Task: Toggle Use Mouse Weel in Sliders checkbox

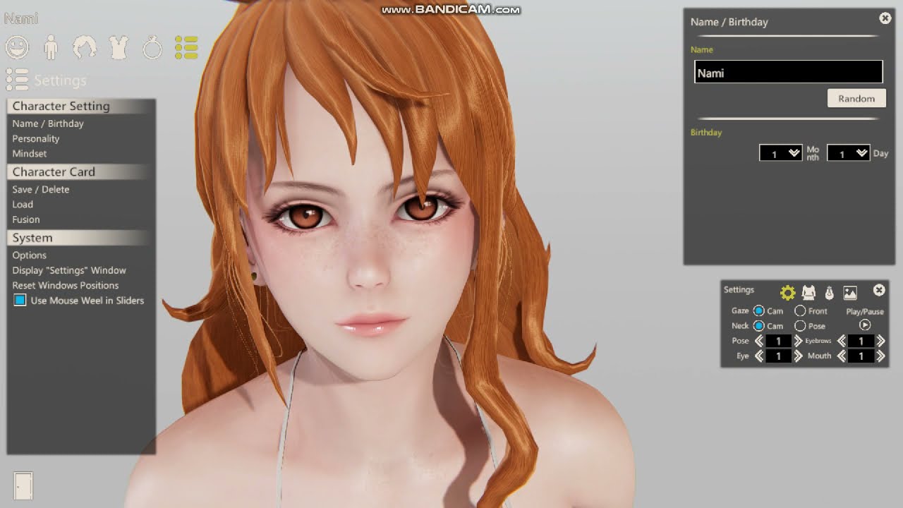Action: (20, 301)
